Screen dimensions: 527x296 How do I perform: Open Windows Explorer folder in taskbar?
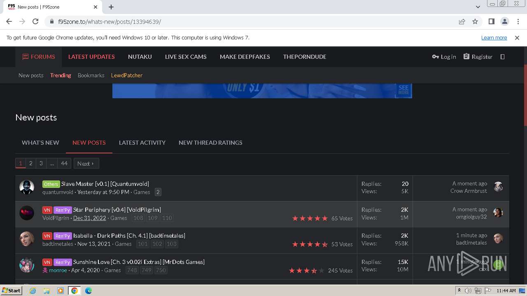(x=47, y=291)
